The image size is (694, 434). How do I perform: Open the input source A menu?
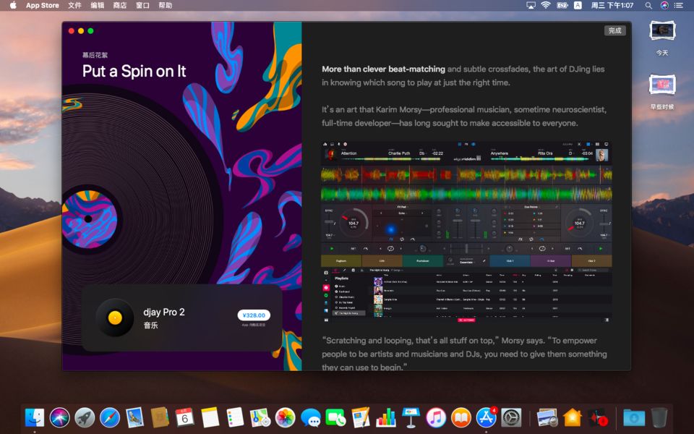[578, 5]
